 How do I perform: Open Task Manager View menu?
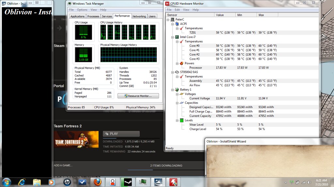tap(94, 10)
